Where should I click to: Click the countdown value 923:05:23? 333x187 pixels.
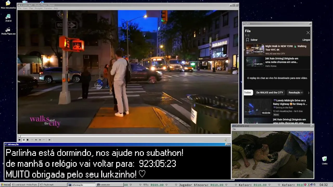pyautogui.click(x=157, y=164)
